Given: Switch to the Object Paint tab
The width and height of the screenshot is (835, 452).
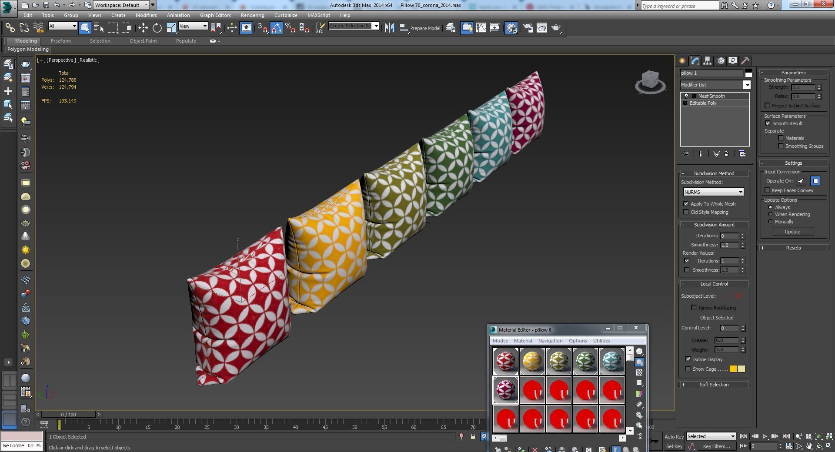Looking at the screenshot, I should click(x=143, y=41).
